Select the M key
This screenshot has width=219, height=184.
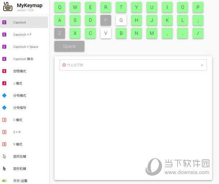(152, 33)
